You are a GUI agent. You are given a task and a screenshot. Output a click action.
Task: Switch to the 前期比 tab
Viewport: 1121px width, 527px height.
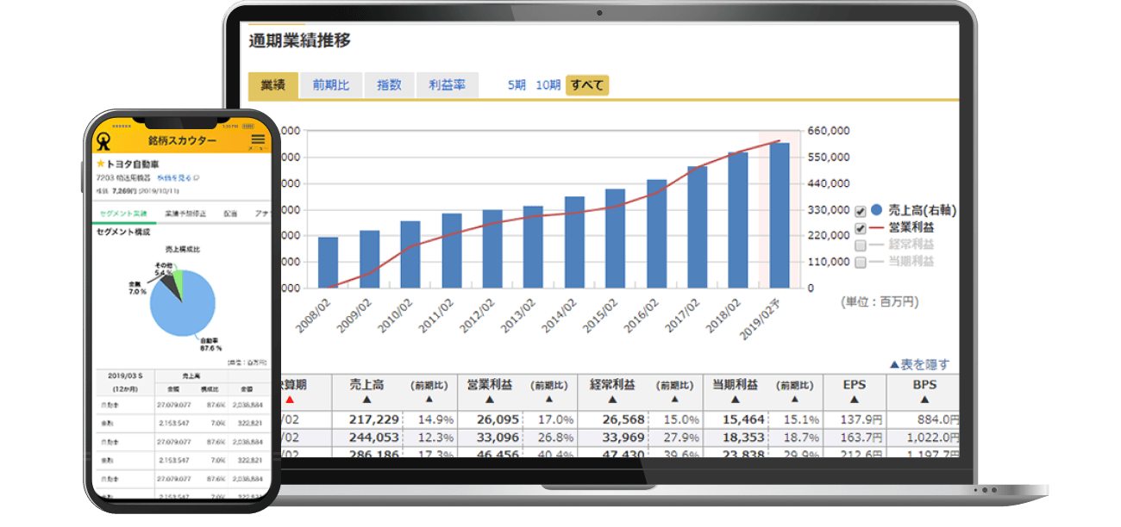(x=331, y=85)
